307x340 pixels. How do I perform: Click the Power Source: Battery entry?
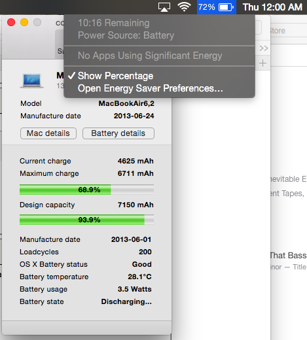pyautogui.click(x=126, y=35)
